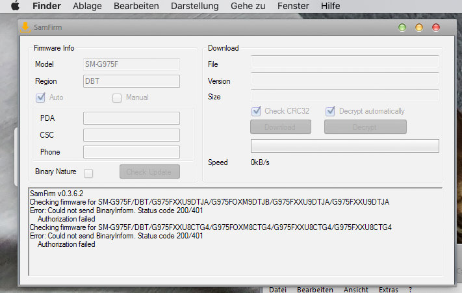Click the File field in Download
462x293 pixels.
tap(345, 62)
